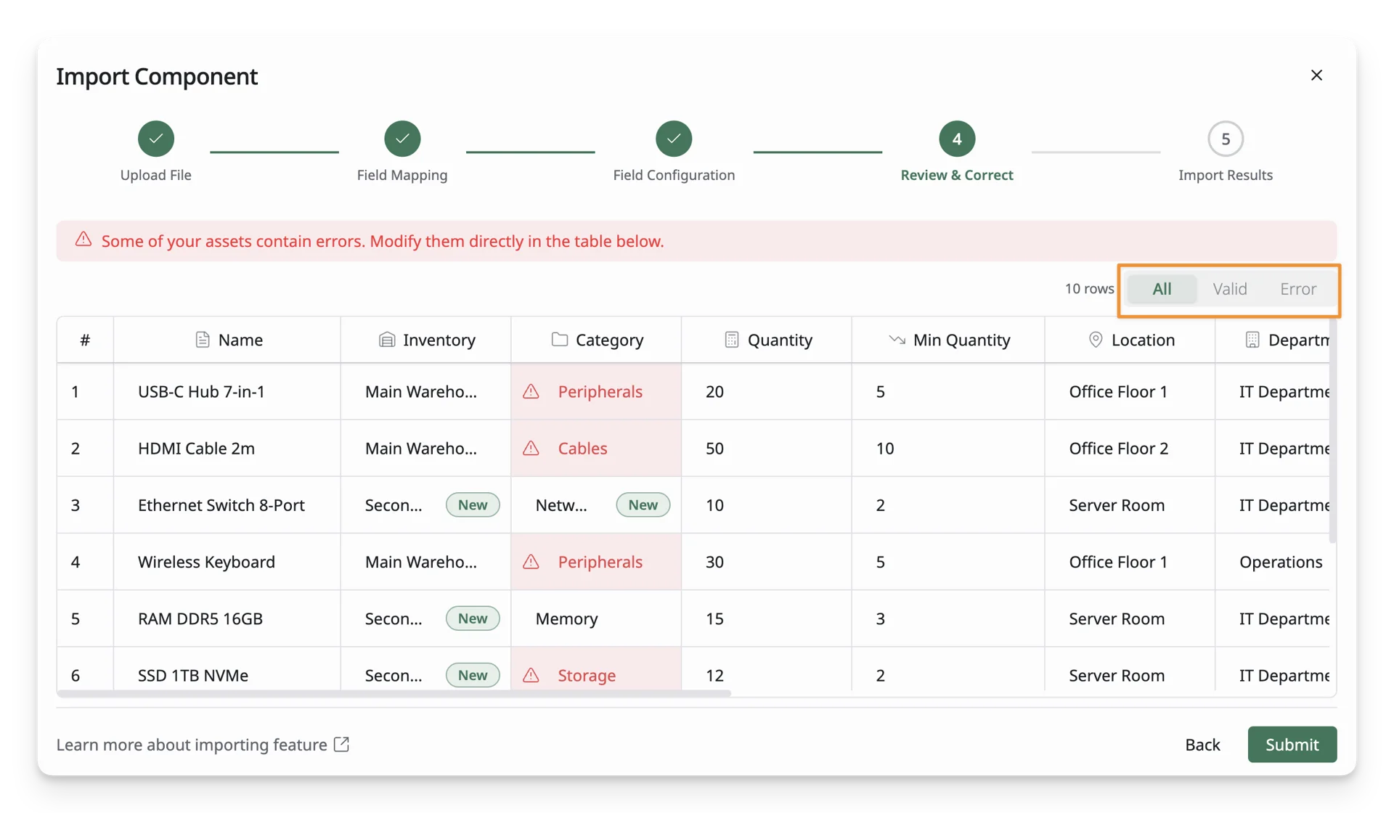Screen dimensions: 1394x813
Task: Click the warning icon in USB-C Hub row
Action: point(531,392)
